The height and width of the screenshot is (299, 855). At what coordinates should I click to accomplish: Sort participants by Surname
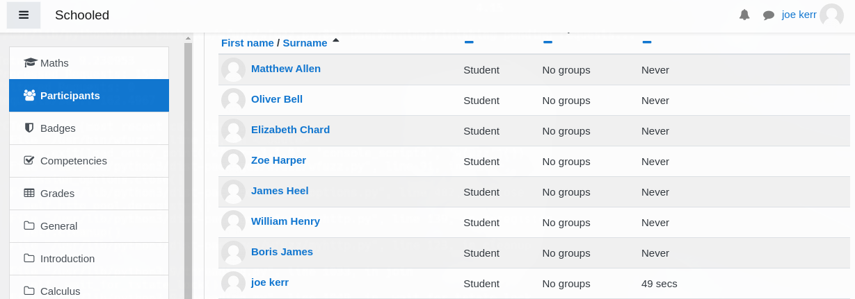[305, 43]
